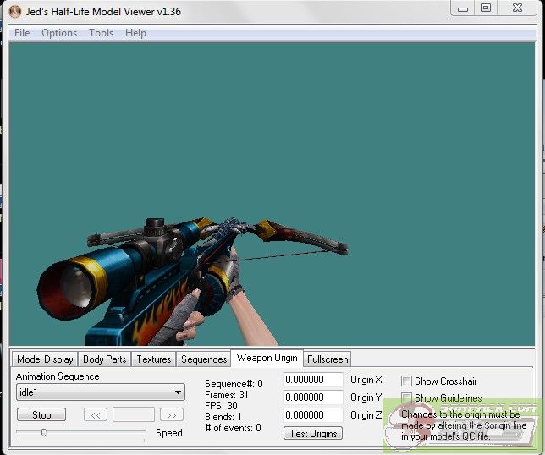The height and width of the screenshot is (455, 545).
Task: Open the Options menu
Action: (x=59, y=33)
